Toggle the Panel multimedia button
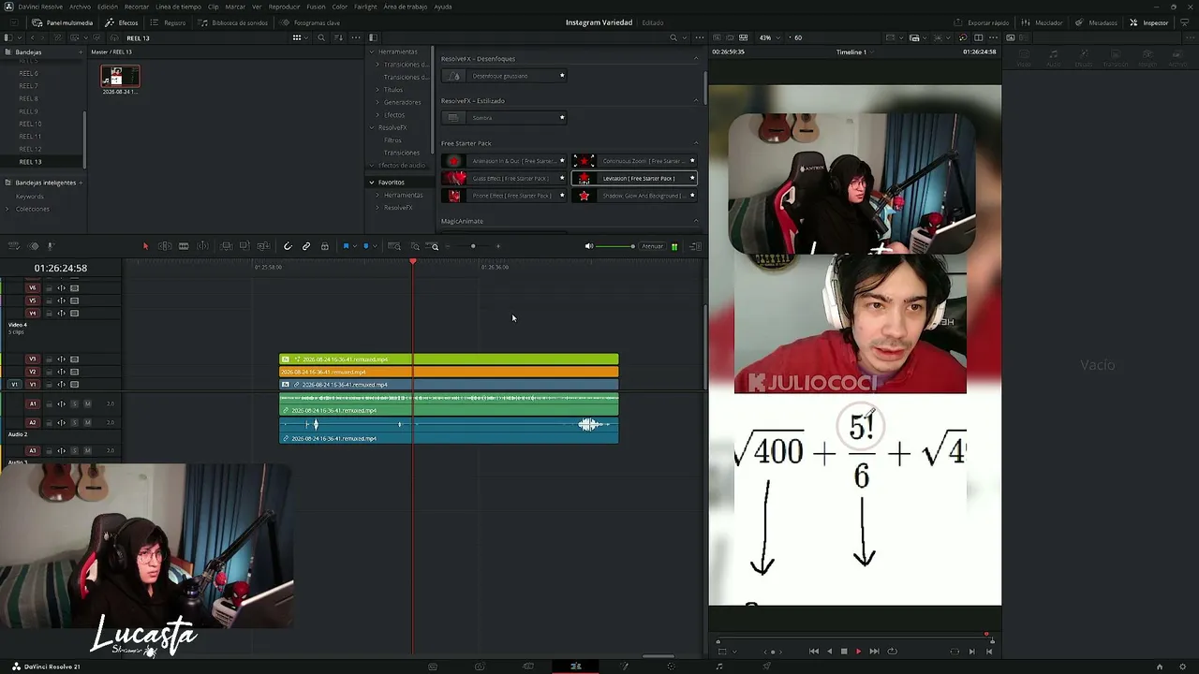This screenshot has width=1199, height=674. [62, 22]
